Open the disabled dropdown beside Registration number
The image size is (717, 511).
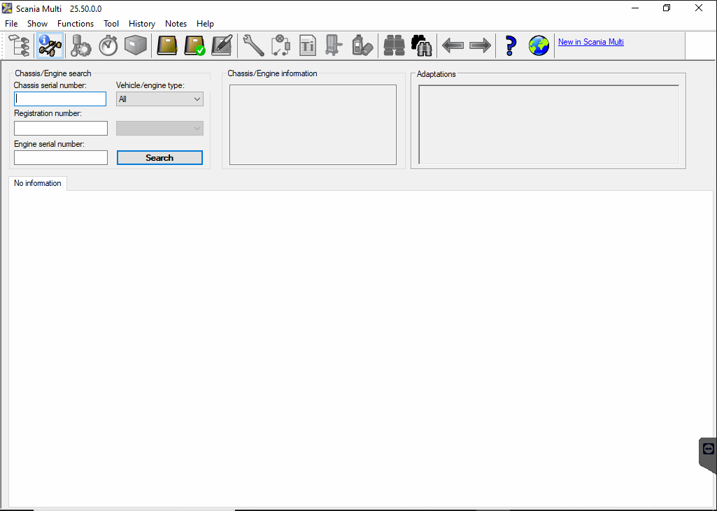coord(159,129)
